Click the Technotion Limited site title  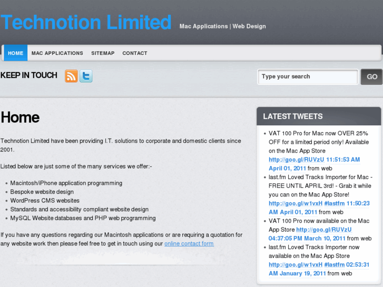click(x=86, y=23)
